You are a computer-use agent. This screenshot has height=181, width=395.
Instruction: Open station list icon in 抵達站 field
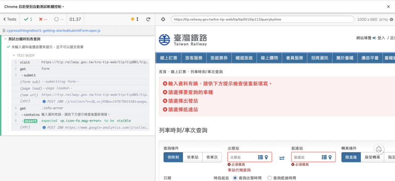point(324,158)
